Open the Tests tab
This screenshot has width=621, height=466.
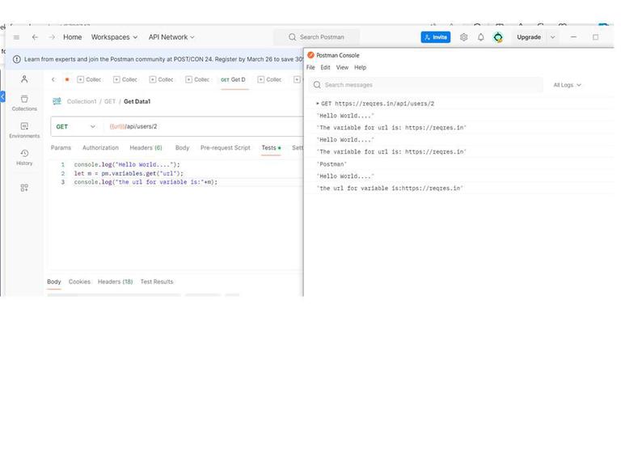[271, 148]
